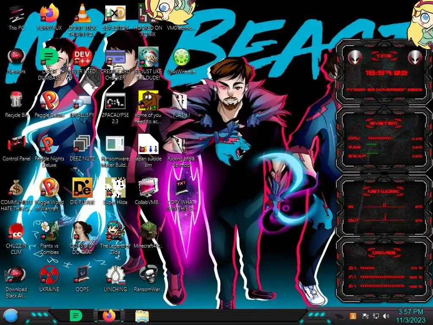Image resolution: width=433 pixels, height=325 pixels.
Task: Launch BE JUST LIKE THE DUDE! shortcut
Action: tap(148, 64)
